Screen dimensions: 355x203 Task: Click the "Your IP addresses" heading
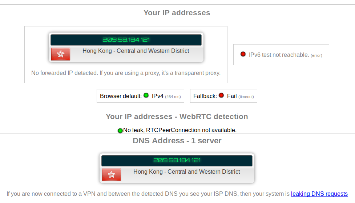point(177,13)
